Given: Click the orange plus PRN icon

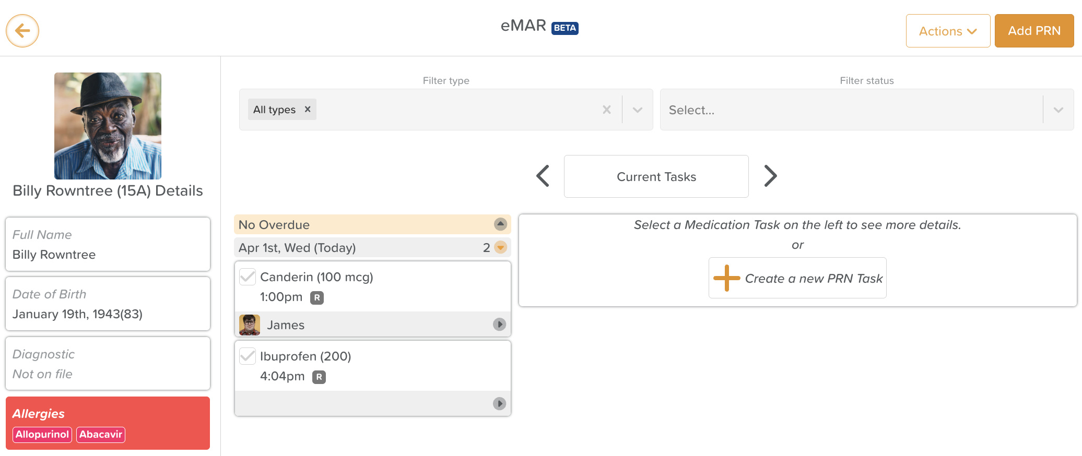Looking at the screenshot, I should pyautogui.click(x=726, y=278).
